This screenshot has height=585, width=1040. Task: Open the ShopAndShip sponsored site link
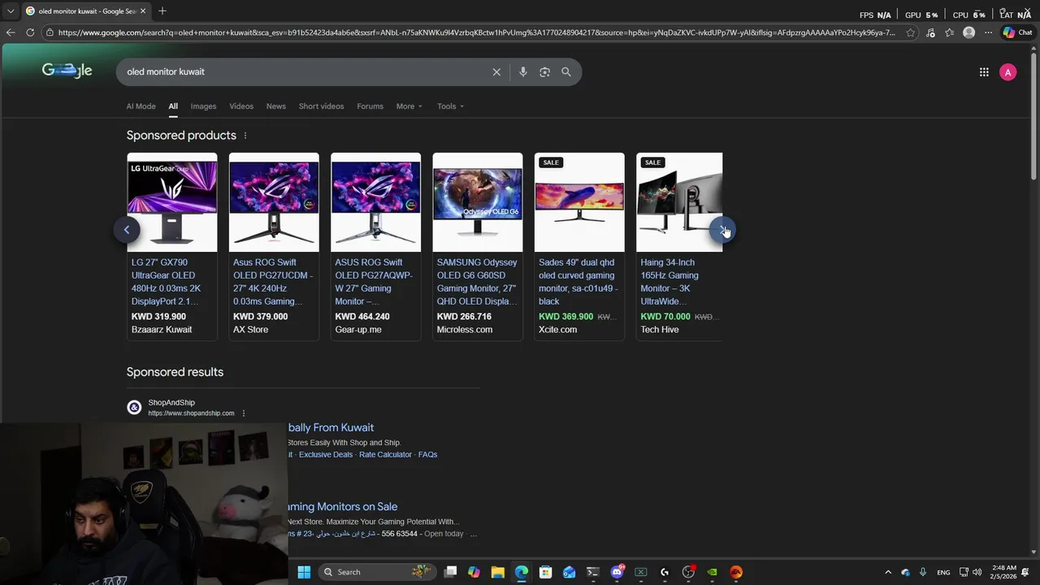(x=191, y=414)
